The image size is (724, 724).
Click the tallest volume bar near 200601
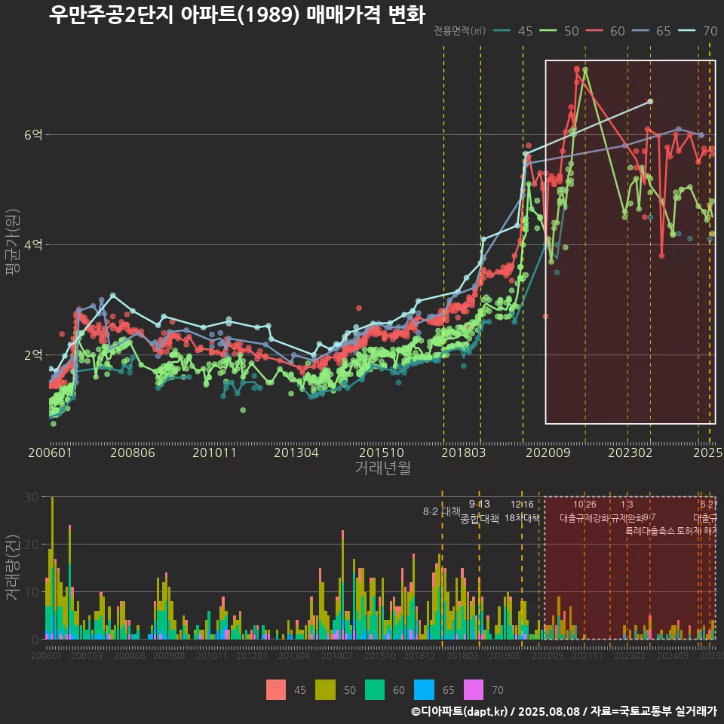tap(52, 568)
